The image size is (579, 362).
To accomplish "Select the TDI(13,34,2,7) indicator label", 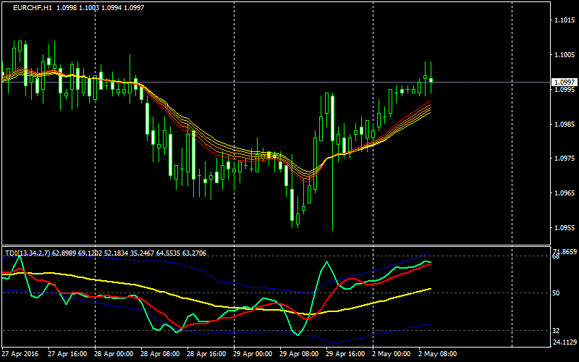I will [x=28, y=253].
